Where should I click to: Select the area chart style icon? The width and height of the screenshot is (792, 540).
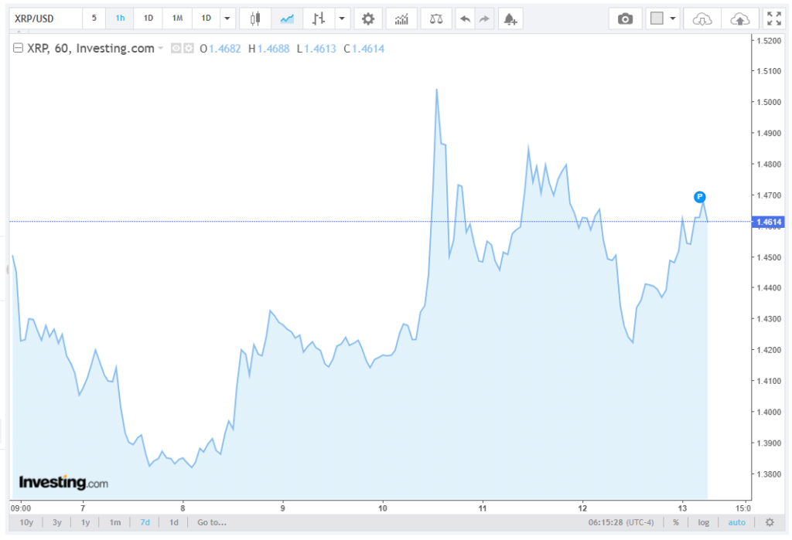tap(287, 19)
